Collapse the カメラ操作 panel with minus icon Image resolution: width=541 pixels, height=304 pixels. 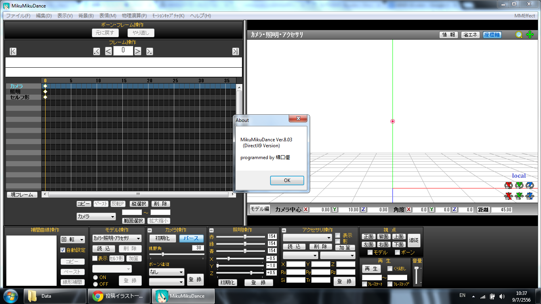point(150,230)
